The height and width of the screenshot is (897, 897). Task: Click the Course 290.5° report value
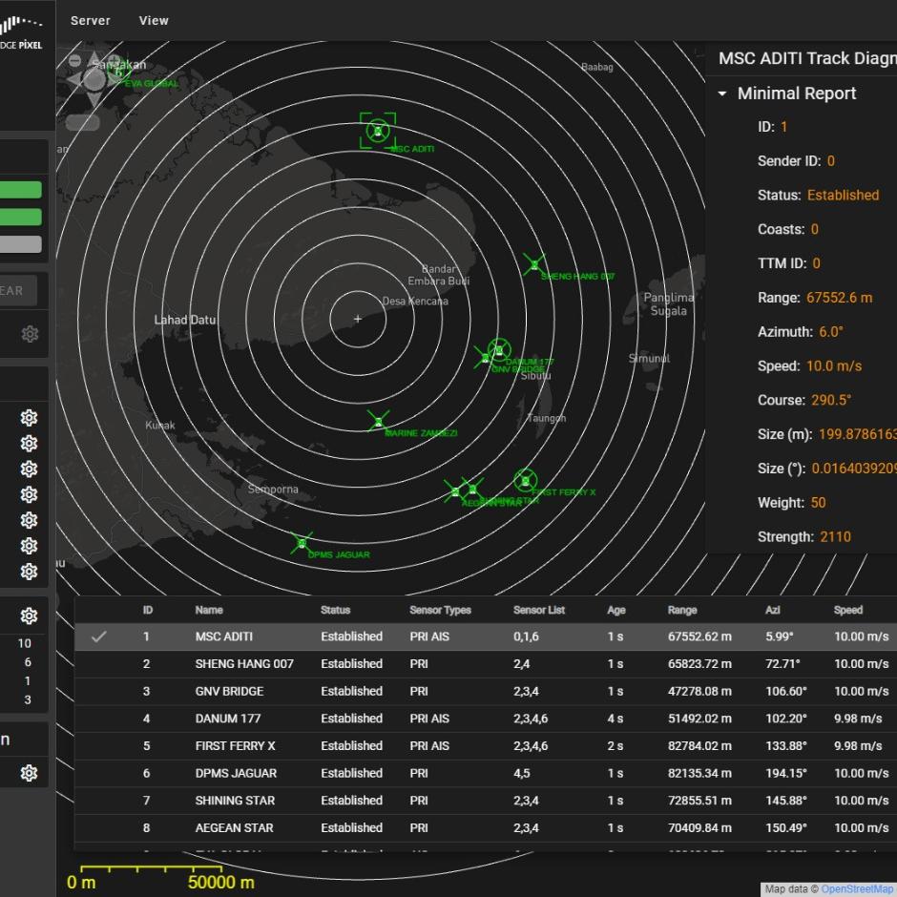(831, 400)
